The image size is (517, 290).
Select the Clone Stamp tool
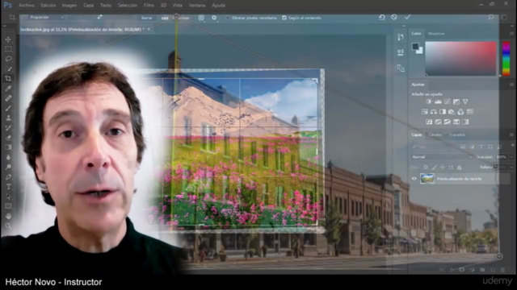(x=8, y=118)
